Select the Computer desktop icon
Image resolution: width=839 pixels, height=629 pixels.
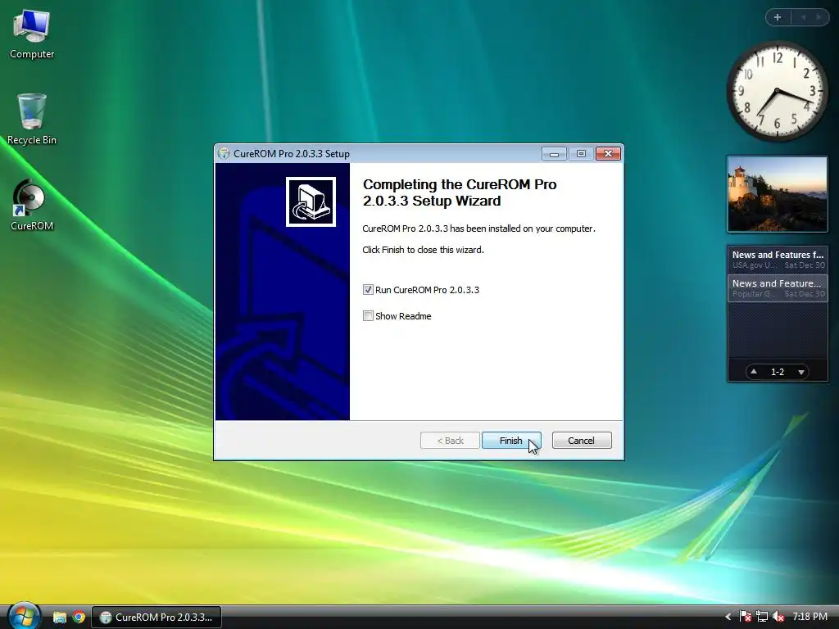(x=32, y=34)
